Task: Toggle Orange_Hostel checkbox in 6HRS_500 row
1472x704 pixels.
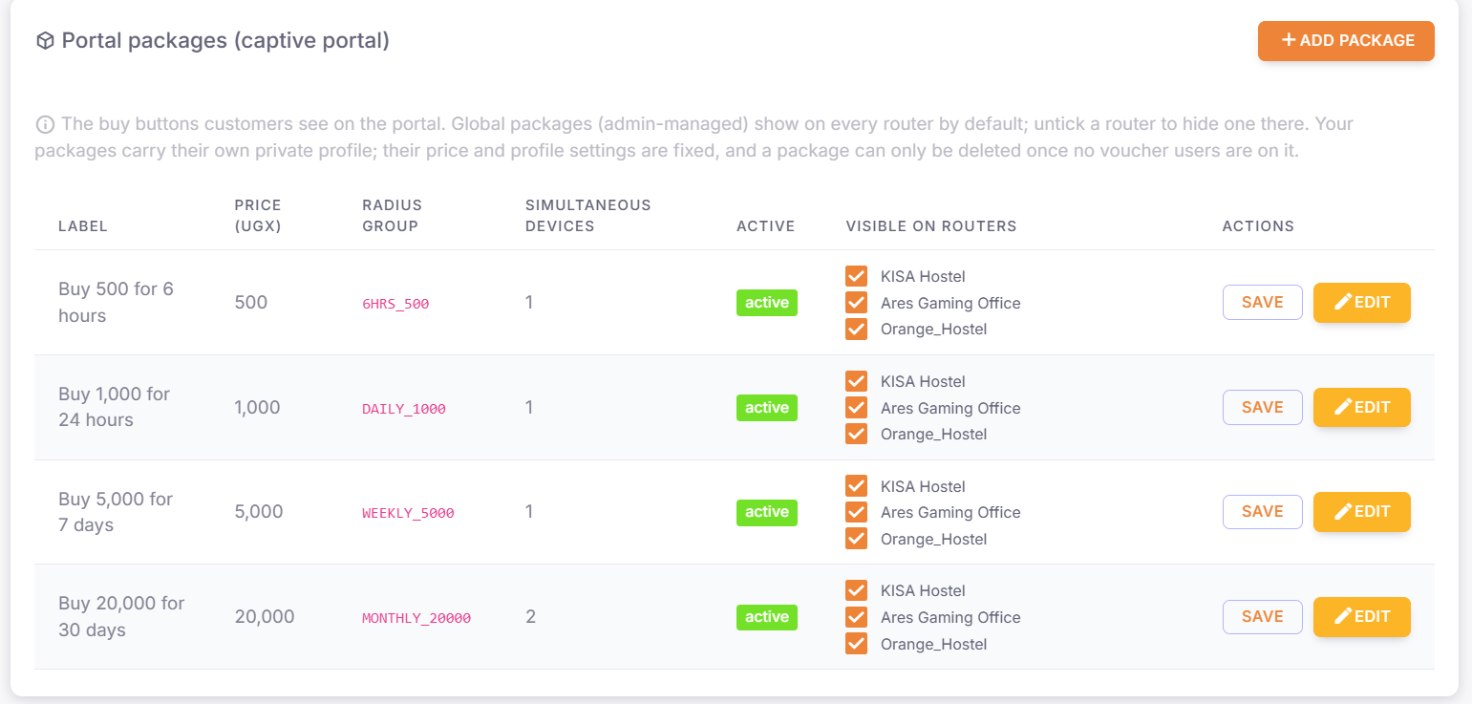Action: (x=856, y=329)
